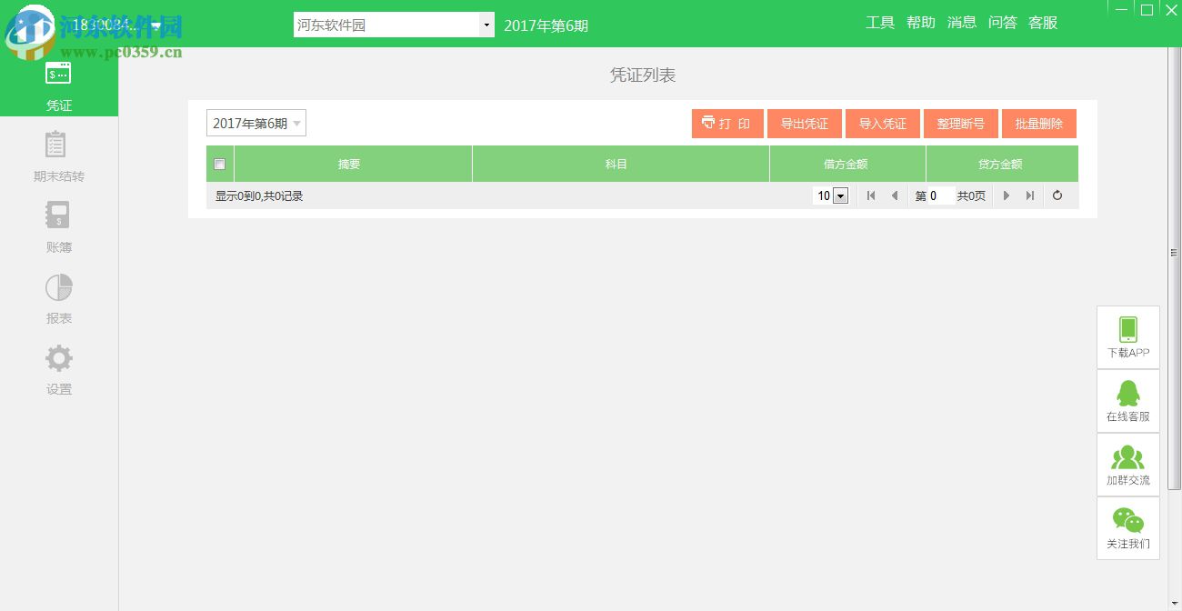Click the 关注我们 WeChat icon
The image size is (1182, 611).
[x=1128, y=520]
